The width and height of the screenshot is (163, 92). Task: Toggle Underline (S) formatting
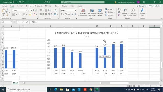(x=19, y=14)
